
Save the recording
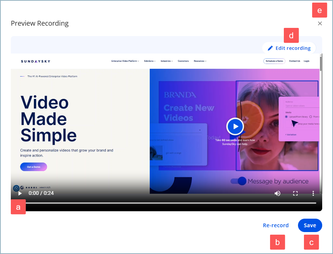pos(310,225)
